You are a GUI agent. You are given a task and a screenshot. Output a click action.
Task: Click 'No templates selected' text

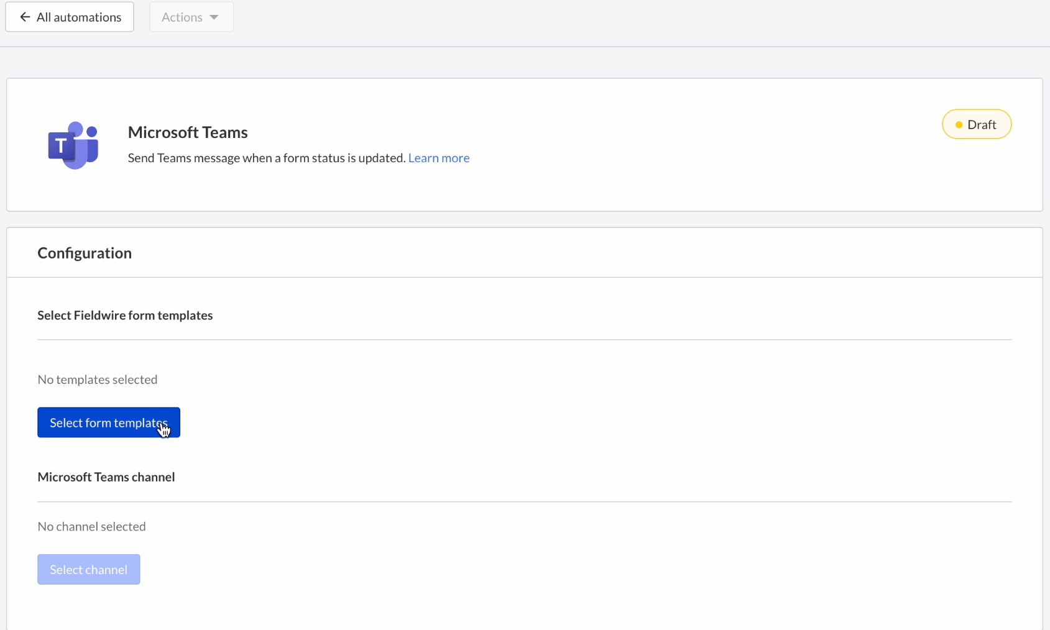(98, 380)
